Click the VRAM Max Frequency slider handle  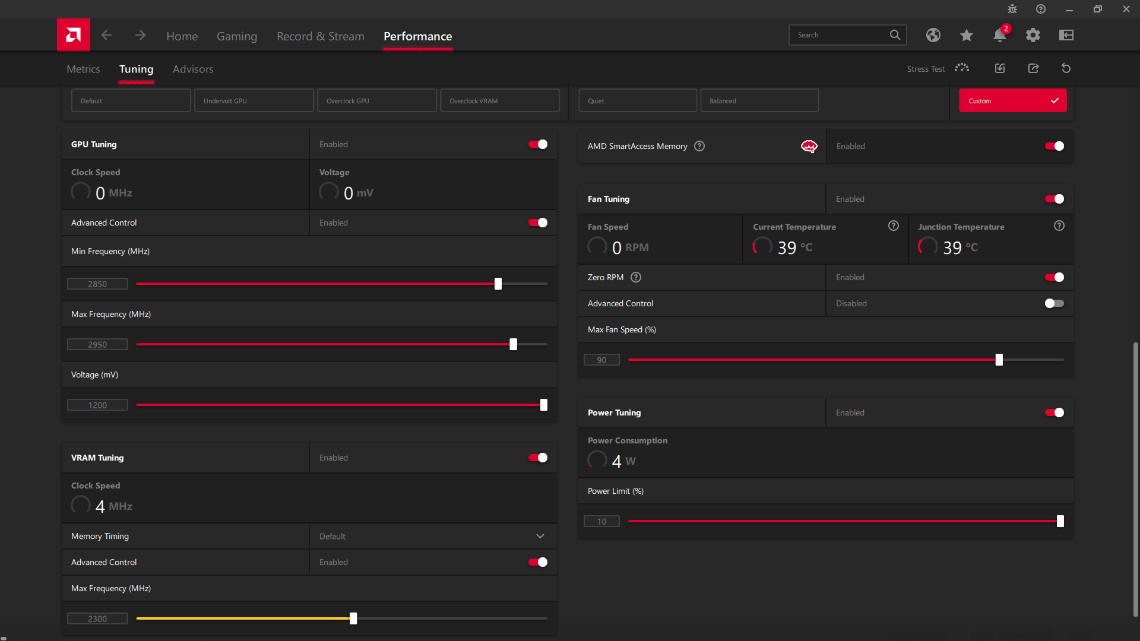353,618
